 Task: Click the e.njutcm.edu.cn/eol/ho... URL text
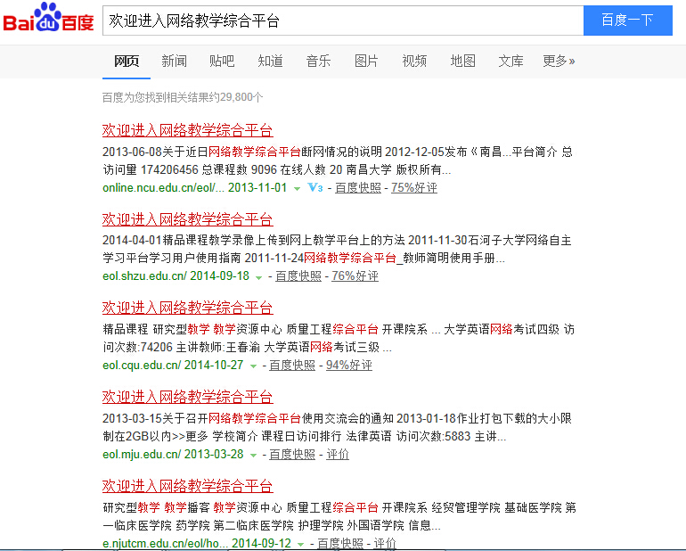(166, 544)
